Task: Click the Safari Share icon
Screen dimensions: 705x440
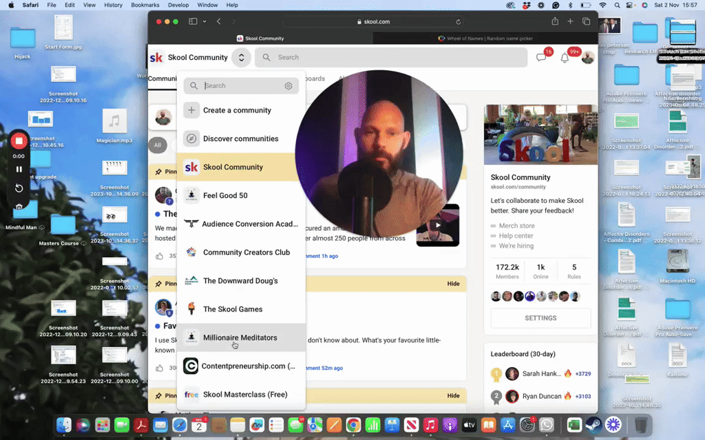Action: (x=555, y=21)
